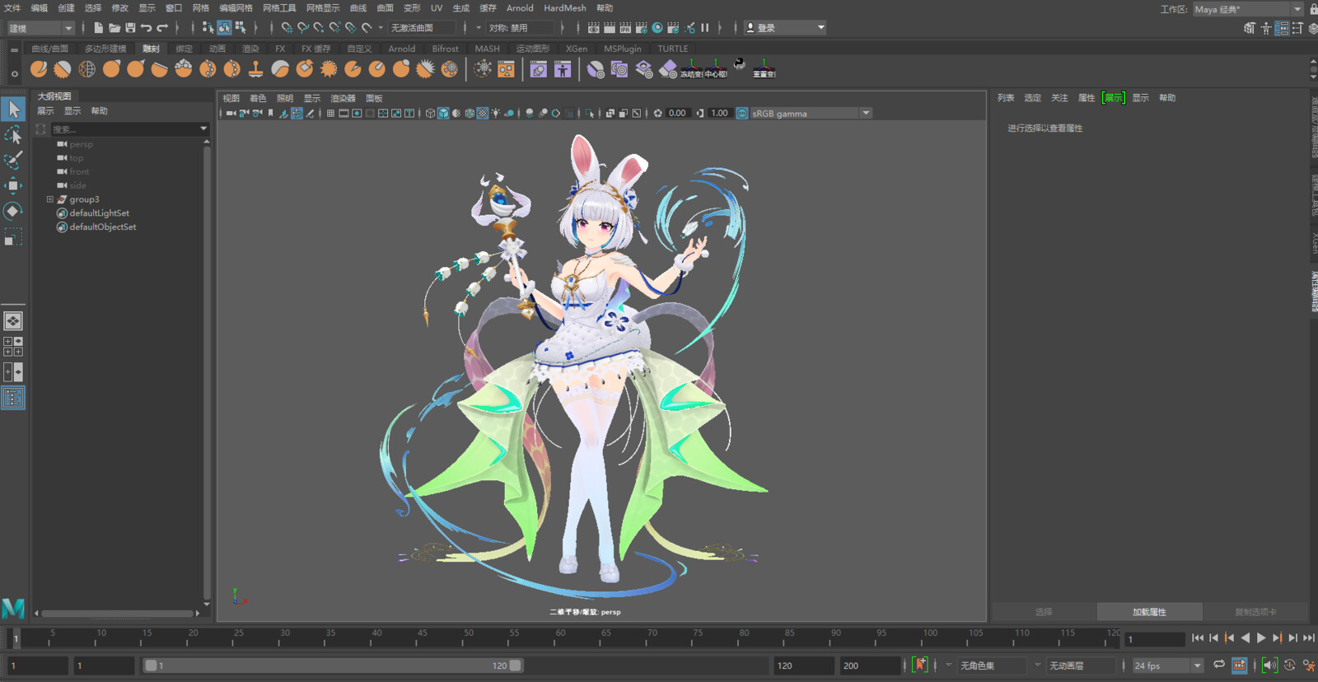Toggle timeline audio sound icon
This screenshot has width=1318, height=682.
pyautogui.click(x=1269, y=665)
